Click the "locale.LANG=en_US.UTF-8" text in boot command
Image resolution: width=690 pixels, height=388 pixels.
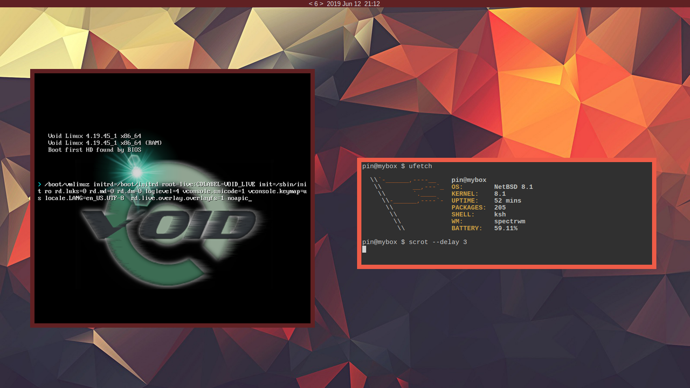click(x=85, y=198)
